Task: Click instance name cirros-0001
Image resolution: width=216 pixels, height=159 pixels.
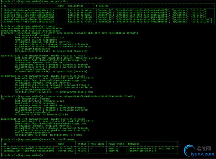Action: tap(66, 148)
